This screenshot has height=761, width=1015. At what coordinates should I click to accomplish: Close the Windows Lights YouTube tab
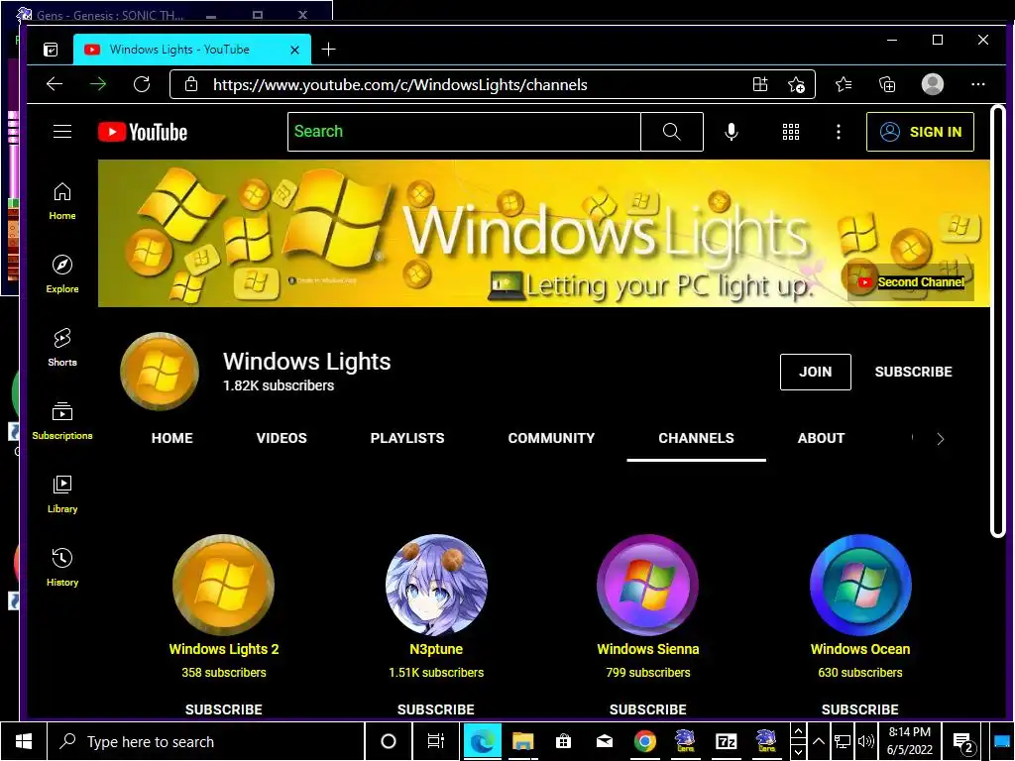coord(294,50)
